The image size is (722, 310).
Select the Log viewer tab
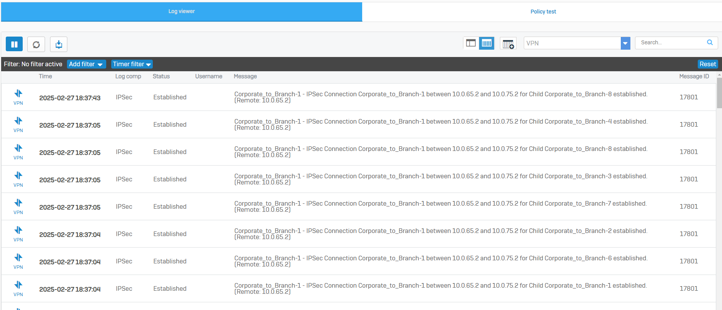pyautogui.click(x=182, y=12)
